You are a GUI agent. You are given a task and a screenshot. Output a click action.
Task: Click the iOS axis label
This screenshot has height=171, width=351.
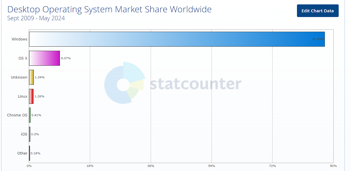point(24,134)
